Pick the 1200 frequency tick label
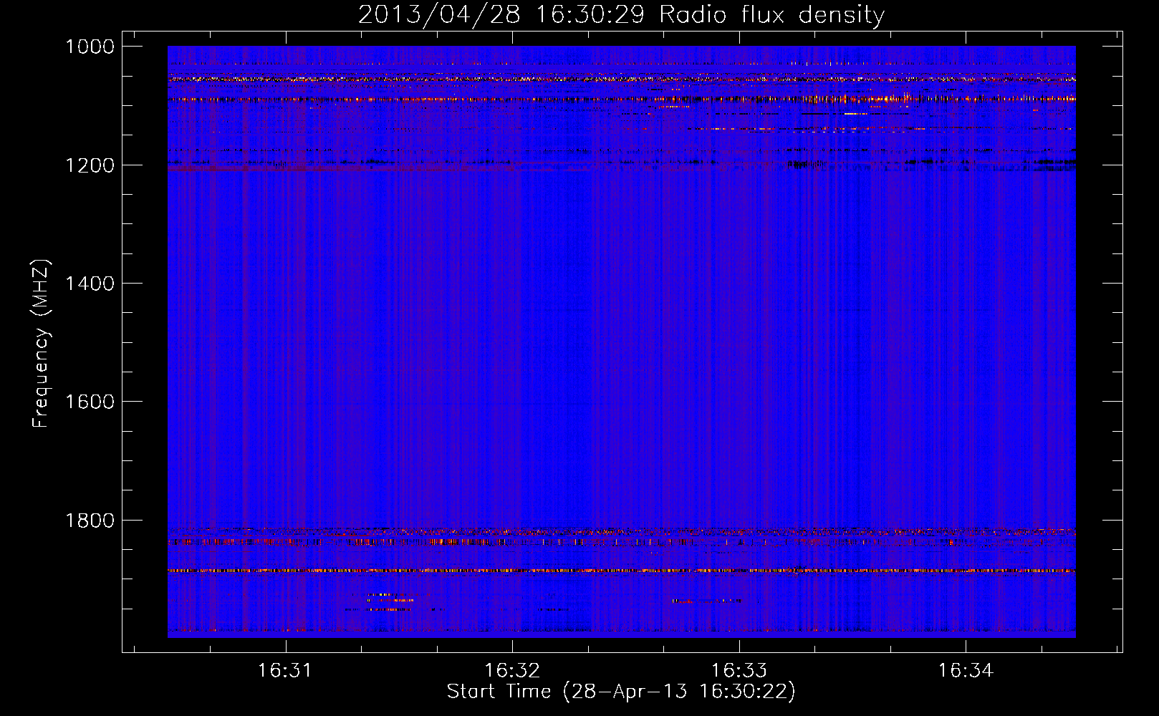The height and width of the screenshot is (716, 1159). (90, 165)
